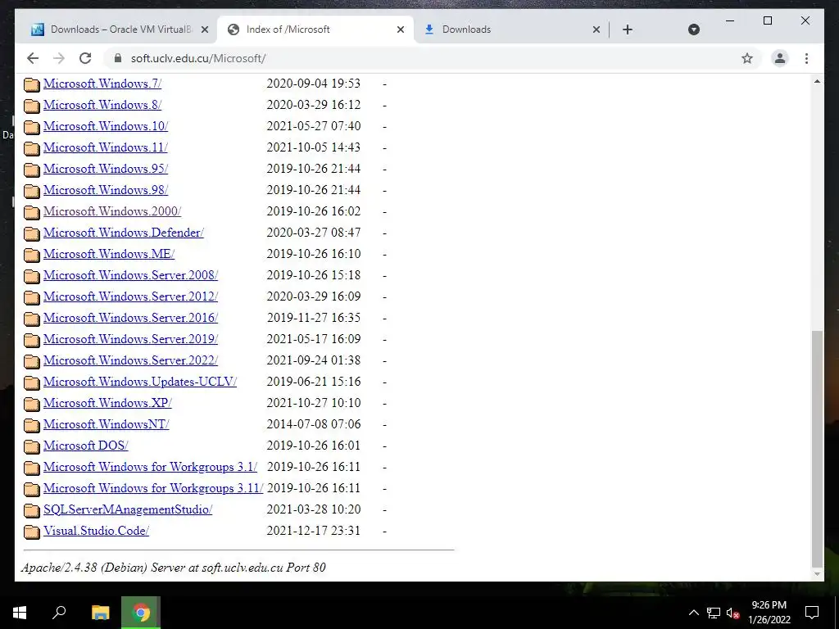The image size is (839, 629).
Task: Close the Oracle VM VirtualBox tab
Action: pos(204,29)
